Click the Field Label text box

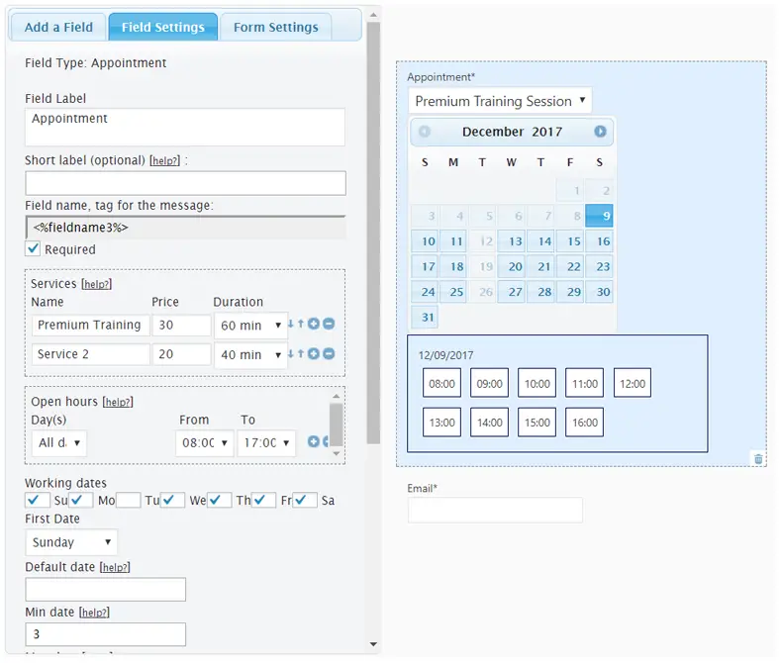coord(185,127)
